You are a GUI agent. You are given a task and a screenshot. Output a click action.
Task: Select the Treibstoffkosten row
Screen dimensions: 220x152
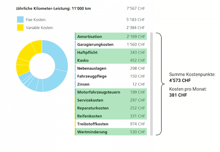point(111,124)
